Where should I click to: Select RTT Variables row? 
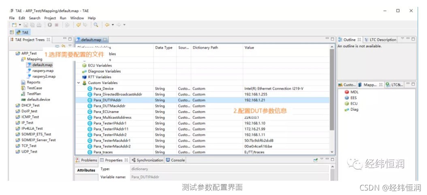(203, 77)
